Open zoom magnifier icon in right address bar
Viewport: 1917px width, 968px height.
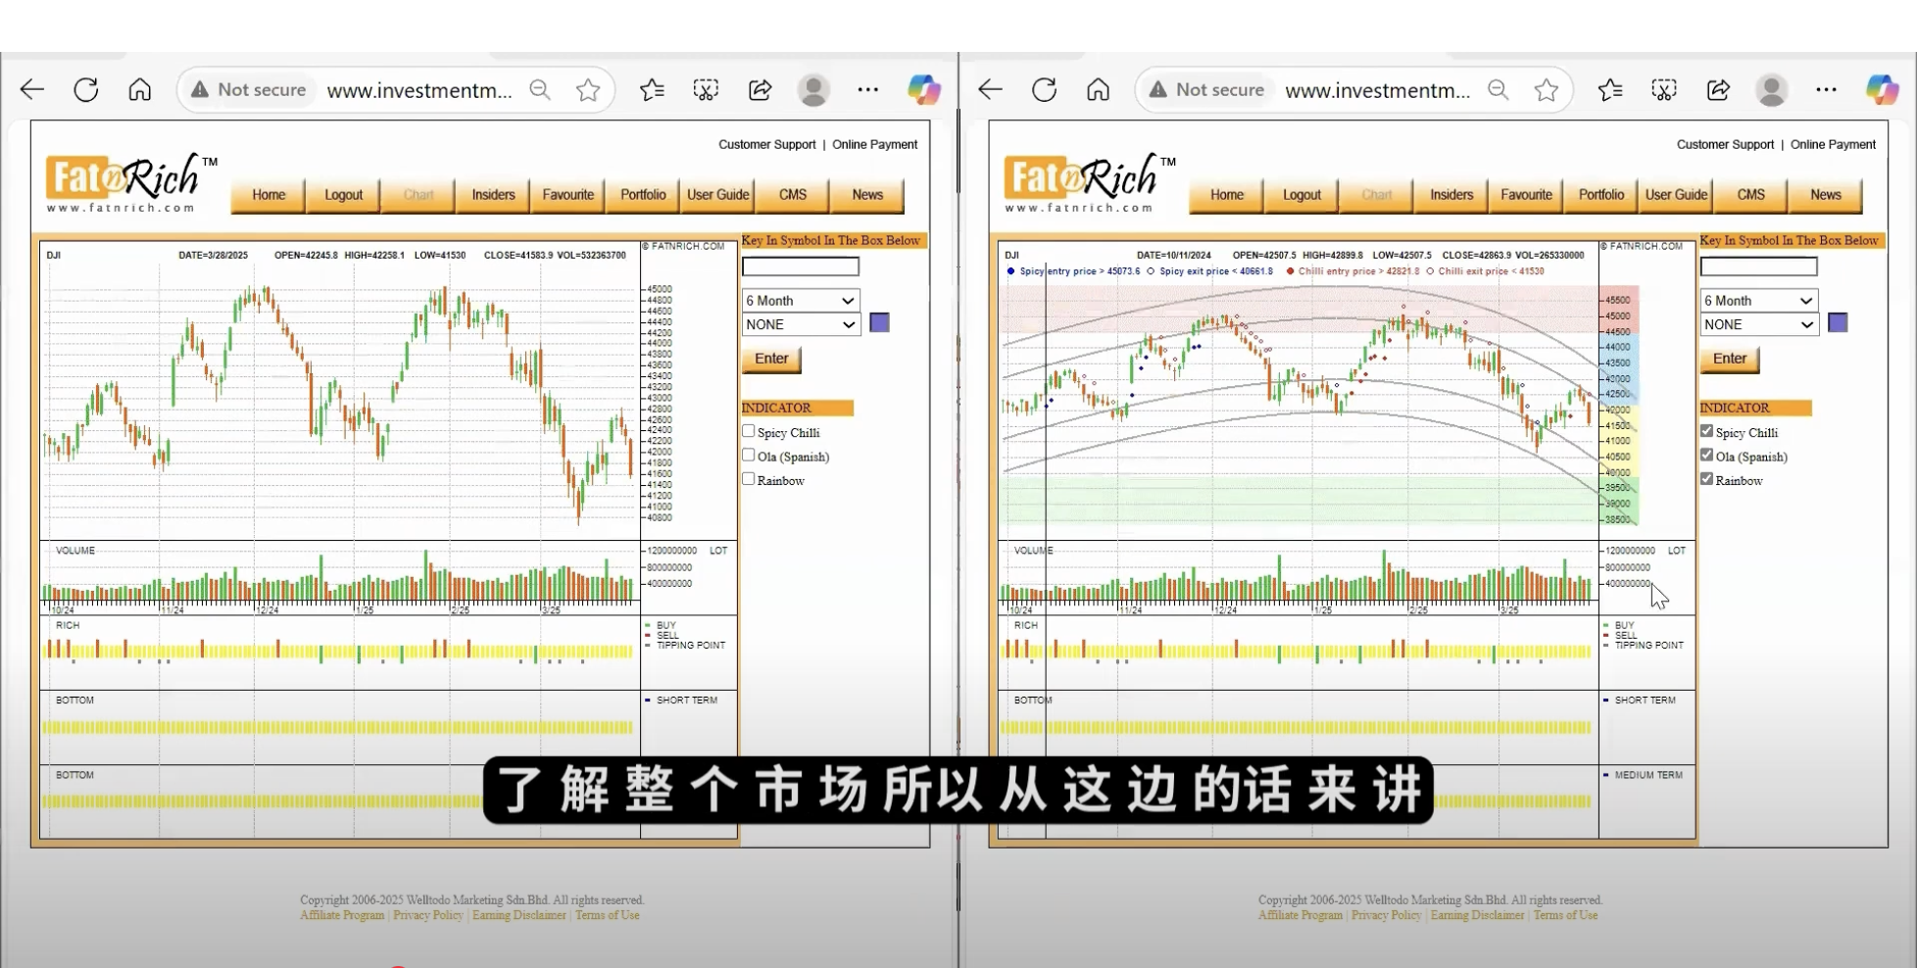click(1498, 90)
